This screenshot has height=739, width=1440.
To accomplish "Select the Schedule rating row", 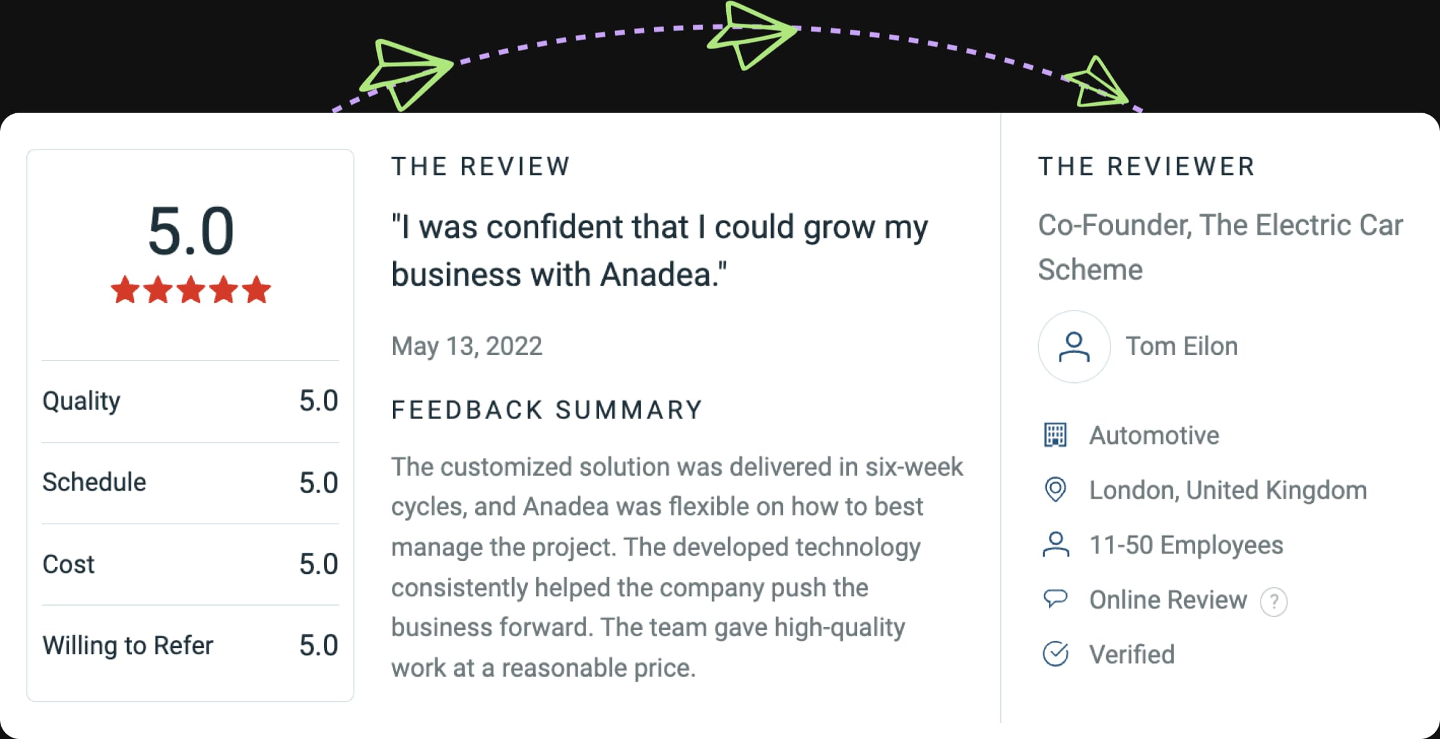I will 190,482.
